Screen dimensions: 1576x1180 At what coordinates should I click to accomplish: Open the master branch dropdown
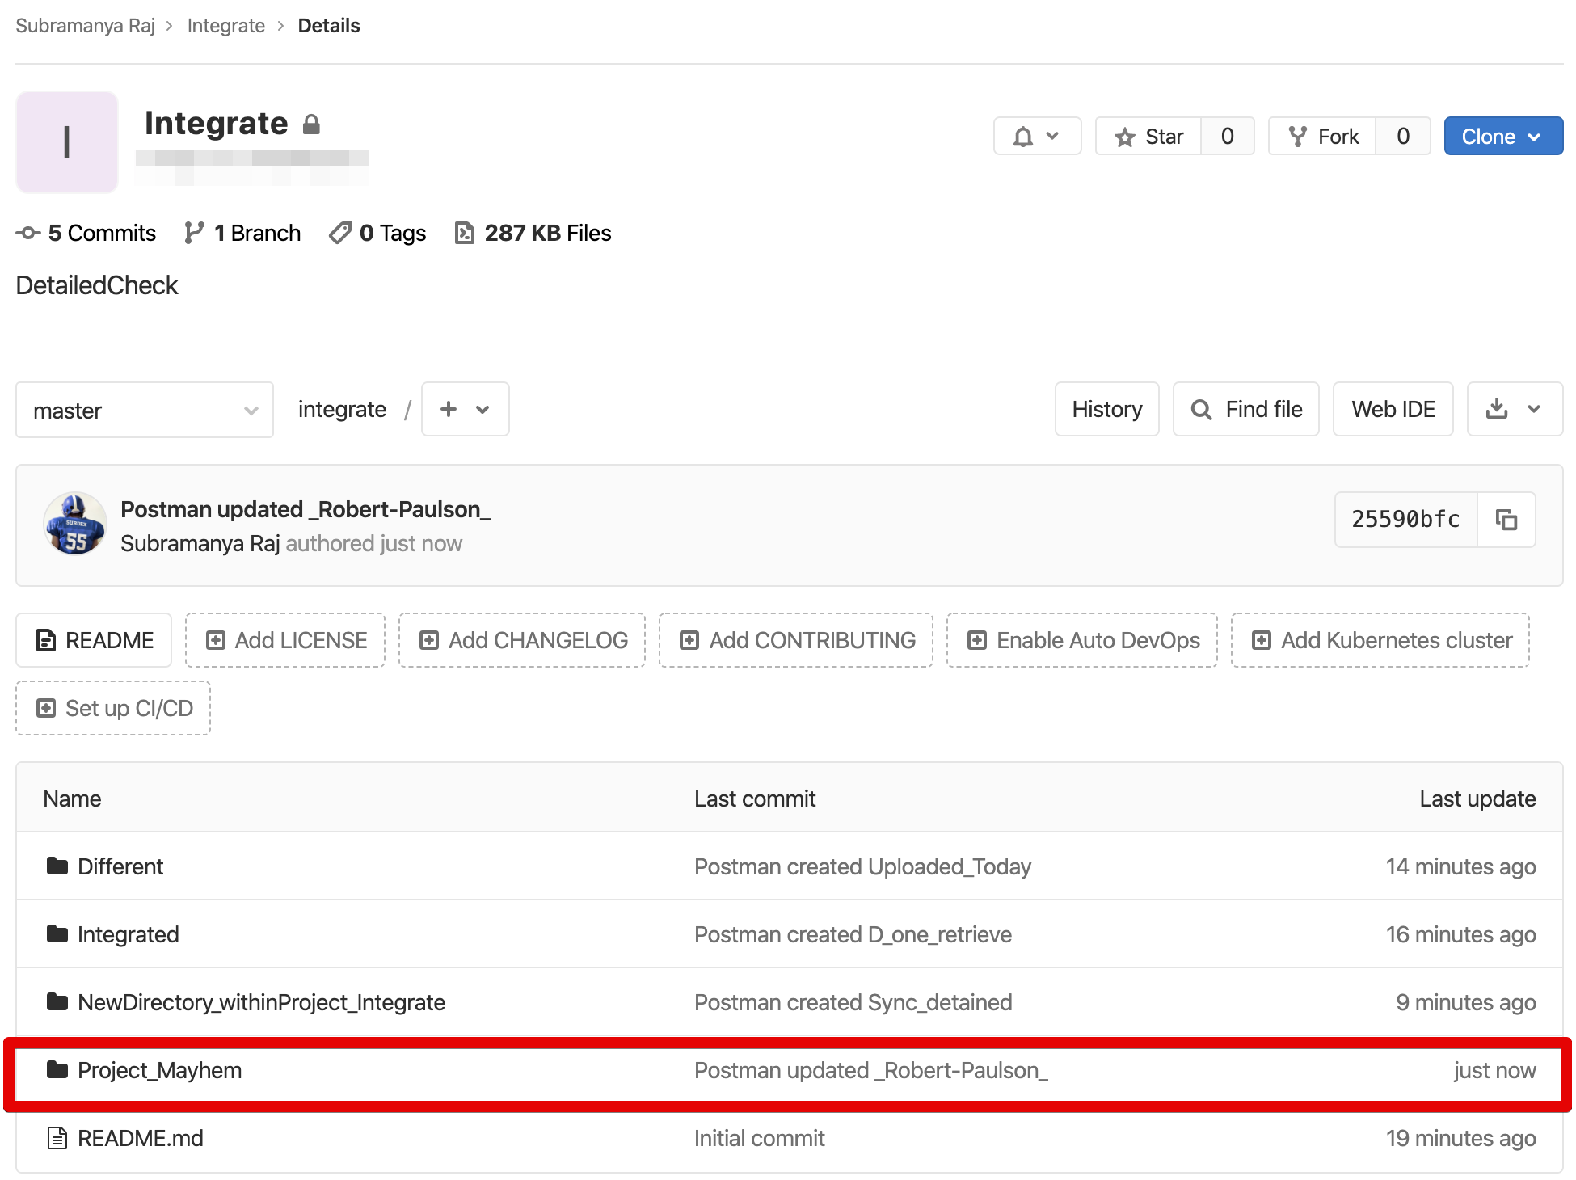click(144, 410)
